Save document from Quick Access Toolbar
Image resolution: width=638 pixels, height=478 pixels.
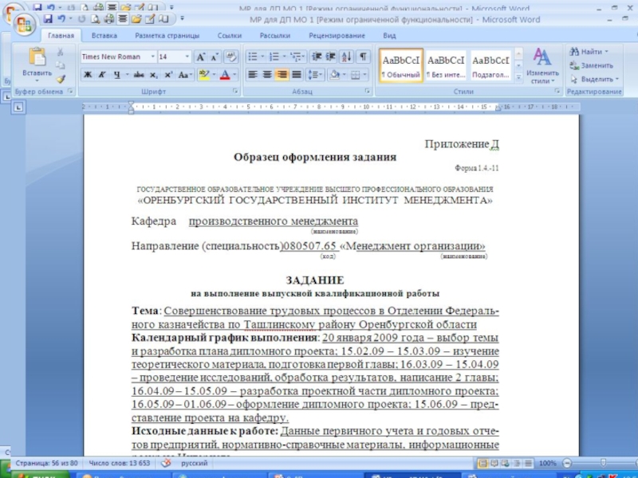(x=48, y=19)
